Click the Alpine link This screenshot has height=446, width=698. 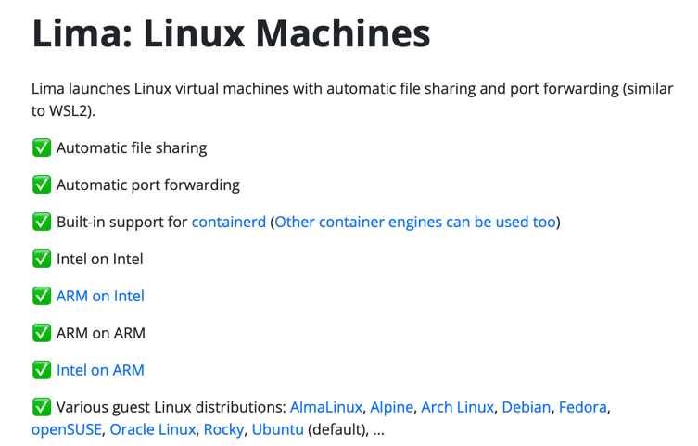tap(391, 407)
